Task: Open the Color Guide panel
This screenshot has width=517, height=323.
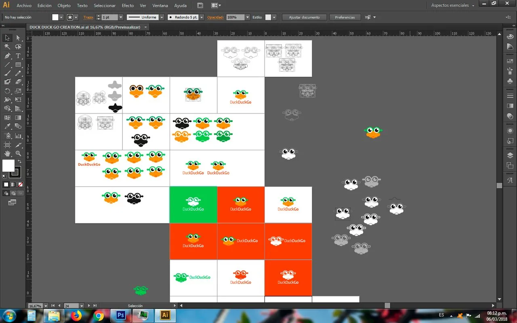Action: (x=510, y=47)
